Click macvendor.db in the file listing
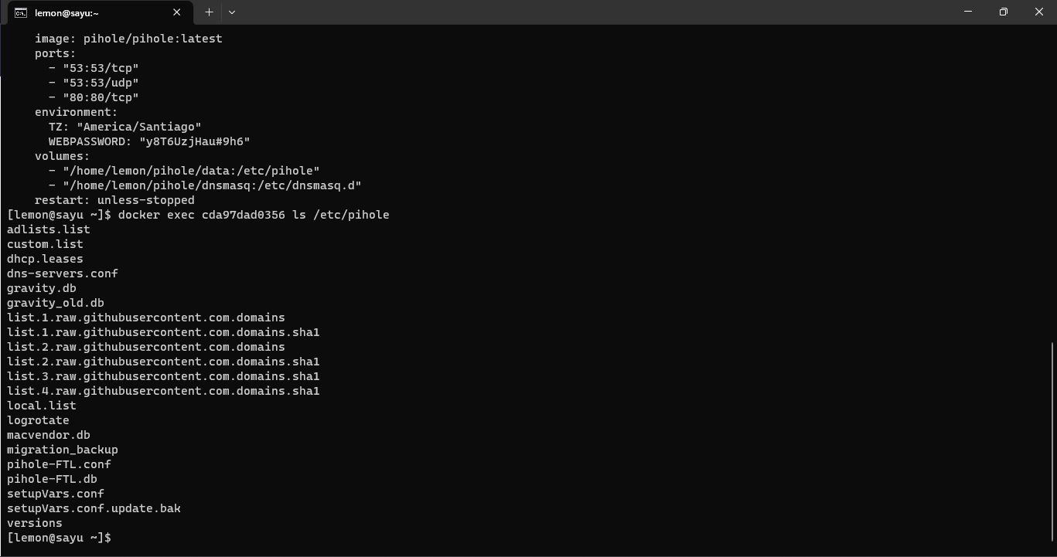 coord(49,435)
